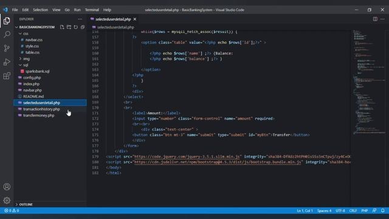
Task: Collapse all folders in Explorer
Action: pyautogui.click(x=83, y=27)
